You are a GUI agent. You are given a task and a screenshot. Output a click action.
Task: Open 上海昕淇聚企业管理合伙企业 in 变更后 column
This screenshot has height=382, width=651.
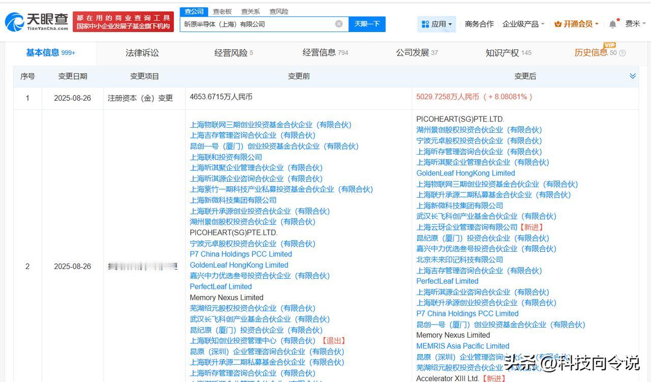483,162
